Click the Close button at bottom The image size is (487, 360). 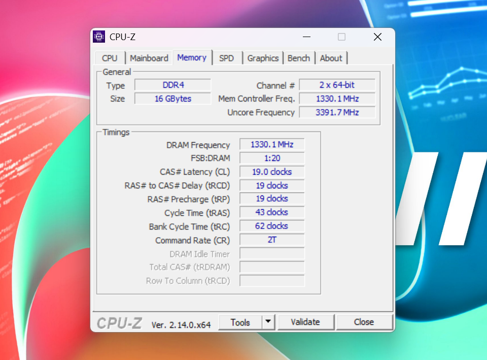(x=364, y=322)
